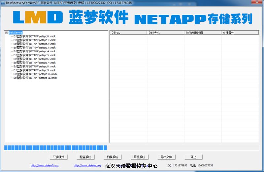Select the Disk Device root item

(x=15, y=33)
